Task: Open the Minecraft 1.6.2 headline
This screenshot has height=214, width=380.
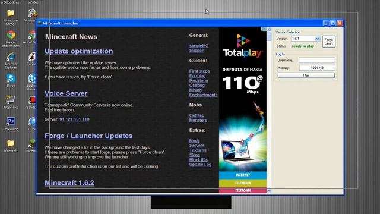Action: [69, 182]
